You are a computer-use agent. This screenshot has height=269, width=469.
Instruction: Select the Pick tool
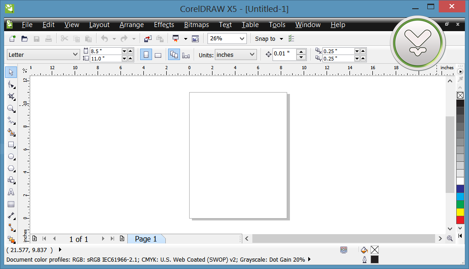pos(11,72)
